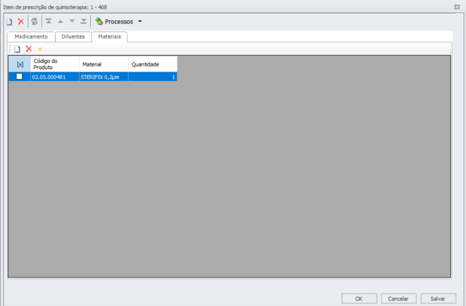
Task: Select the STERIFIX 0,2µm material cell
Action: tap(104, 77)
